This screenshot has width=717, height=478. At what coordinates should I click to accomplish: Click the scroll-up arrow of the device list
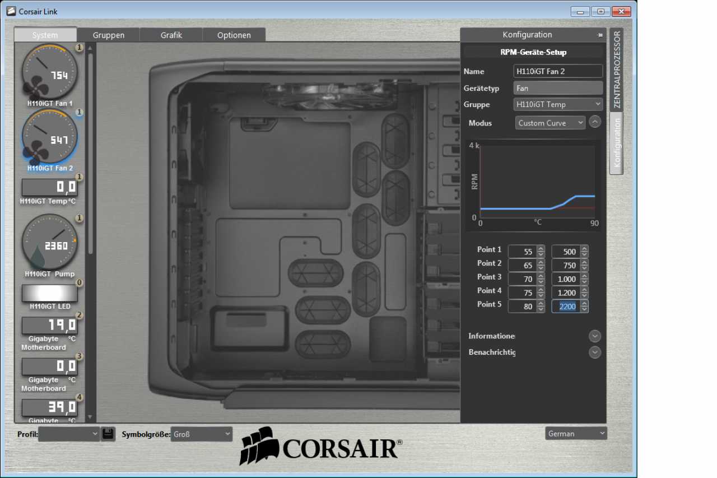click(x=91, y=48)
